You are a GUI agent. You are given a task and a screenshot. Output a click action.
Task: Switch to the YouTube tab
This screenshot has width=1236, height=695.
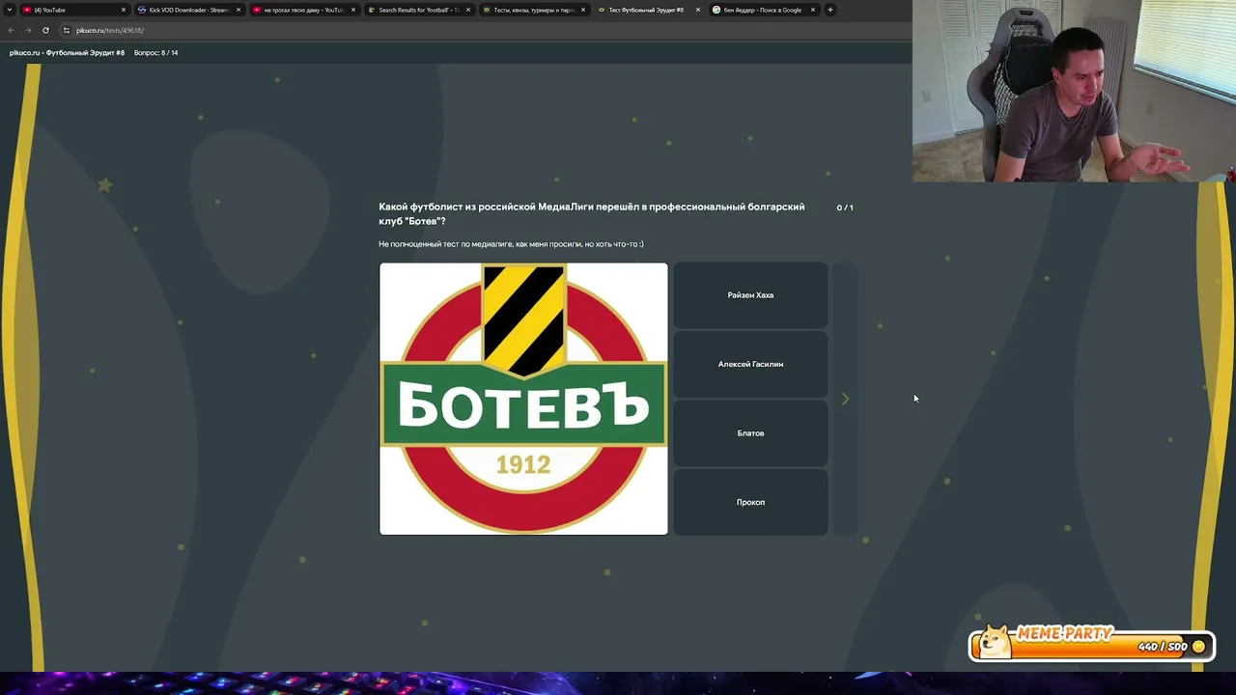(73, 10)
